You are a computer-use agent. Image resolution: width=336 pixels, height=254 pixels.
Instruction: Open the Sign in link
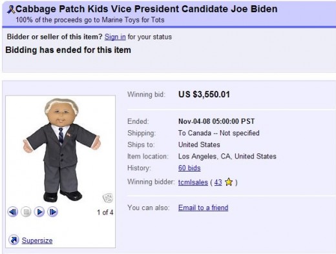point(115,37)
